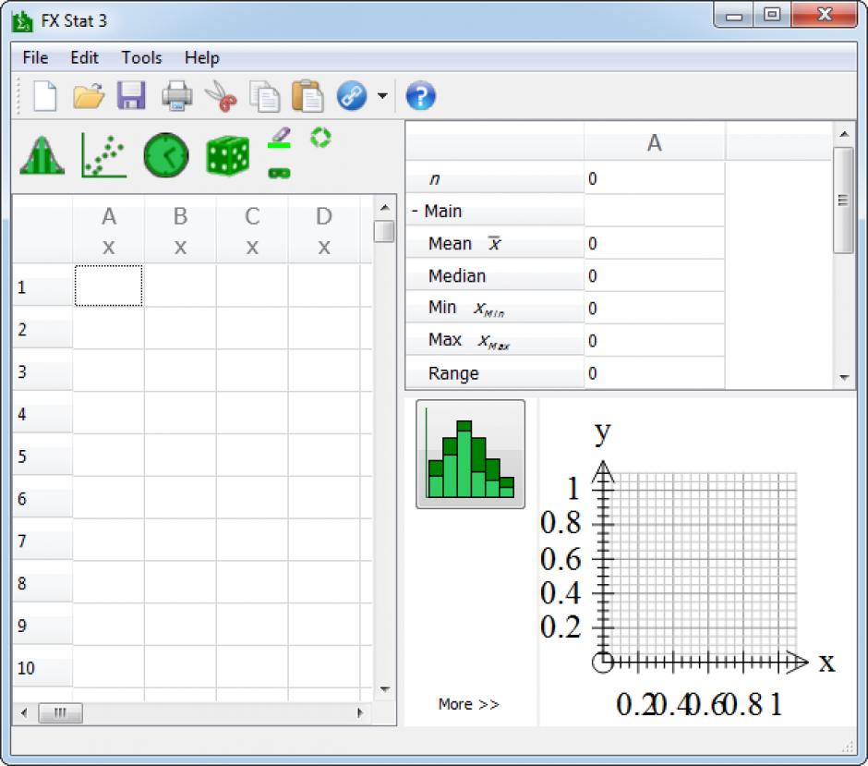Viewport: 868px width, 766px height.
Task: Close the FX Stat 3 window
Action: coord(825,15)
